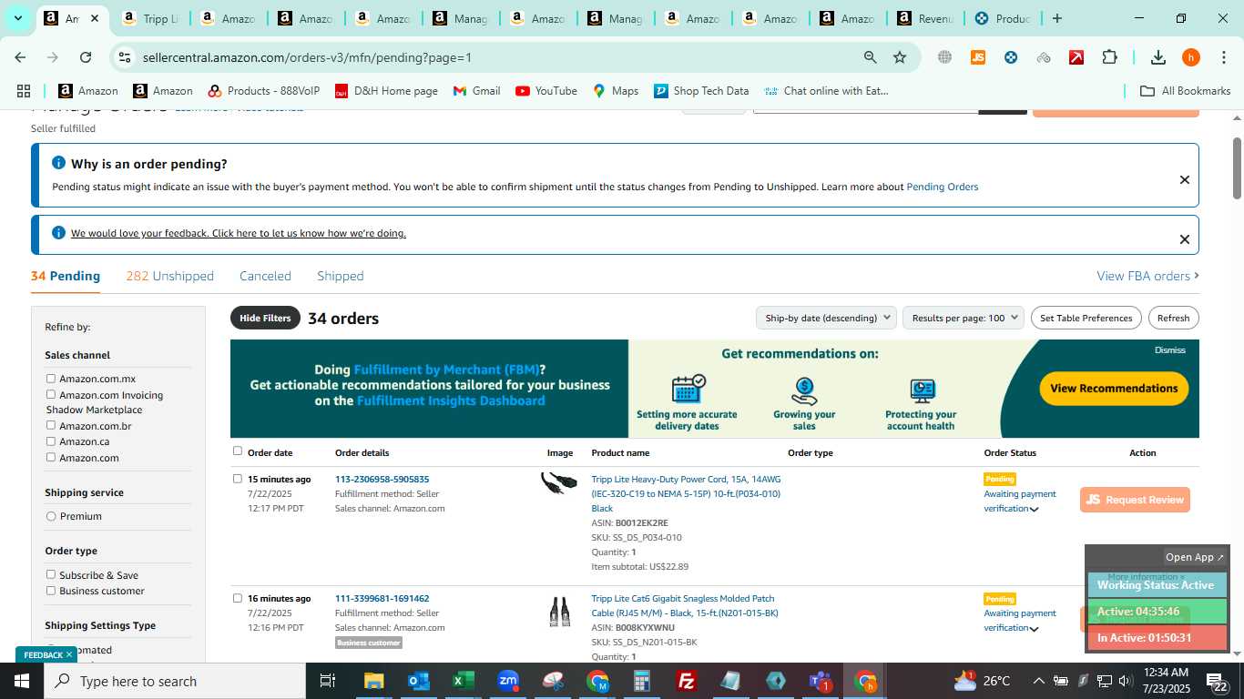
Task: Bookmark this page with the star icon
Action: (900, 57)
